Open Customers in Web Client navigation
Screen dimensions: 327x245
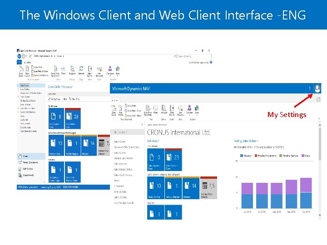click(119, 186)
